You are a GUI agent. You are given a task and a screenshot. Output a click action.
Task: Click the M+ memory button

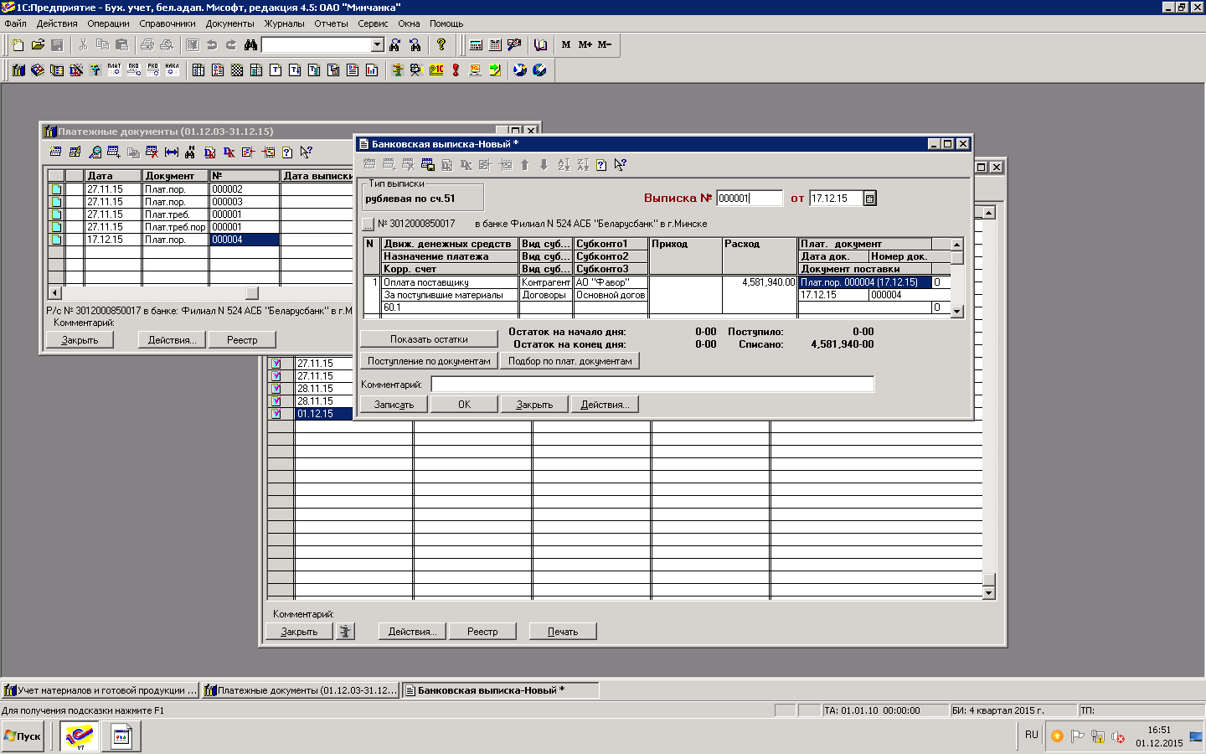585,44
